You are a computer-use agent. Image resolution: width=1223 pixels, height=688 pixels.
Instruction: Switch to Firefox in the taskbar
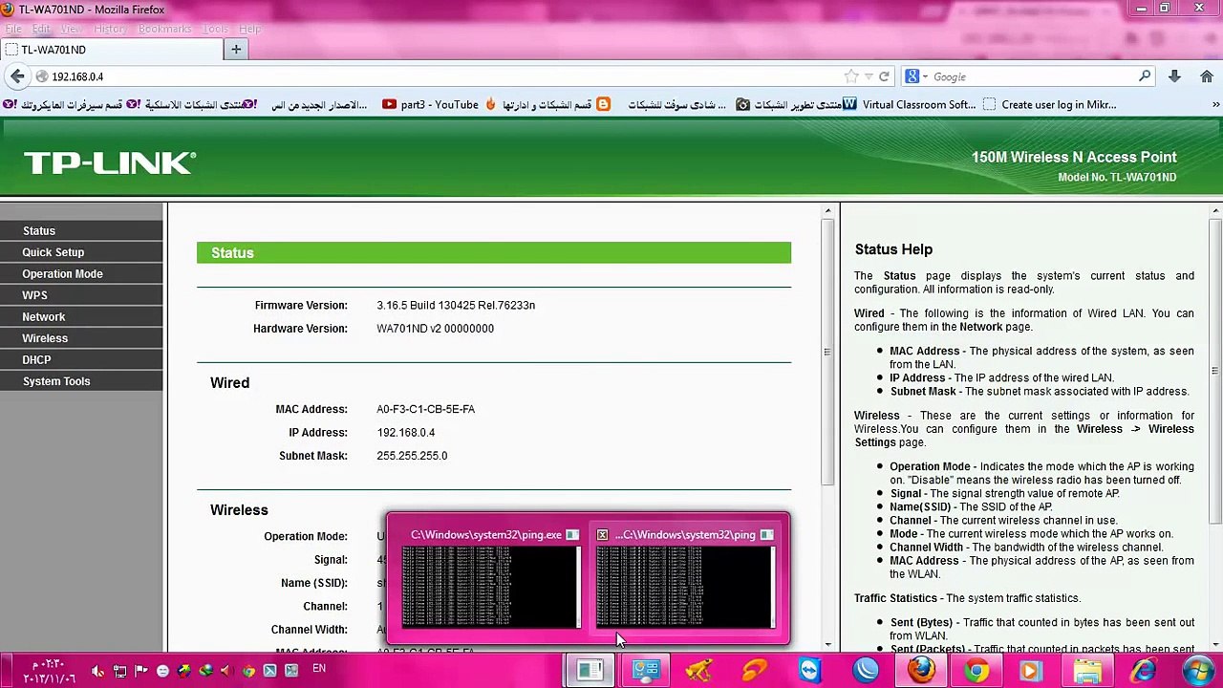[x=921, y=671]
